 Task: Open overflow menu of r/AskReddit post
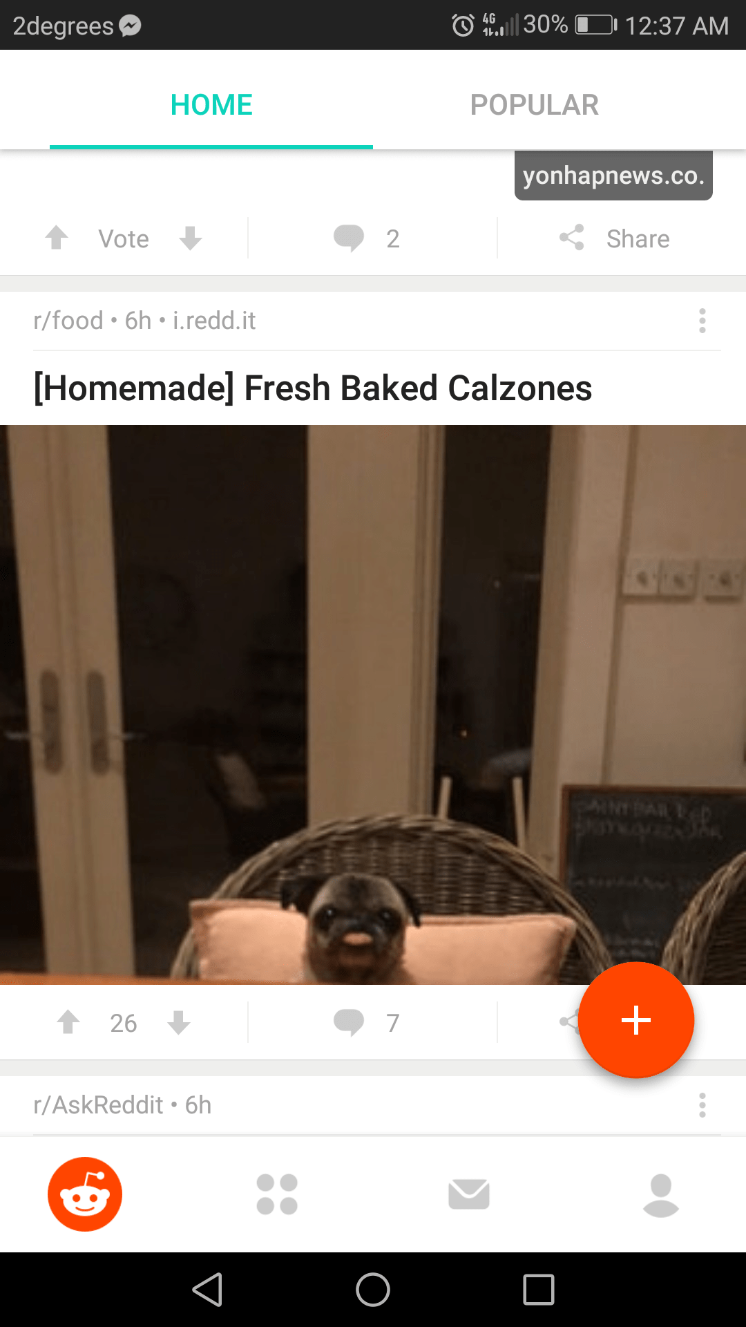click(x=702, y=1105)
